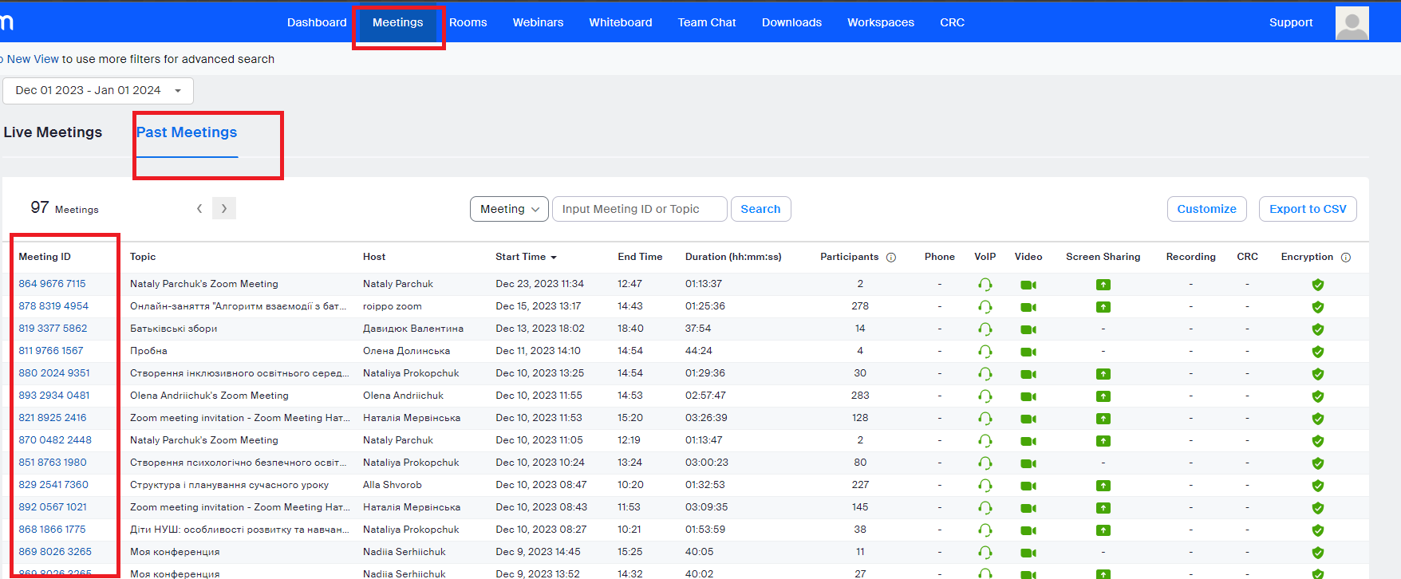Click VoIP headset icon for meeting 878 8319 4954
Viewport: 1401px width, 579px height.
985,307
